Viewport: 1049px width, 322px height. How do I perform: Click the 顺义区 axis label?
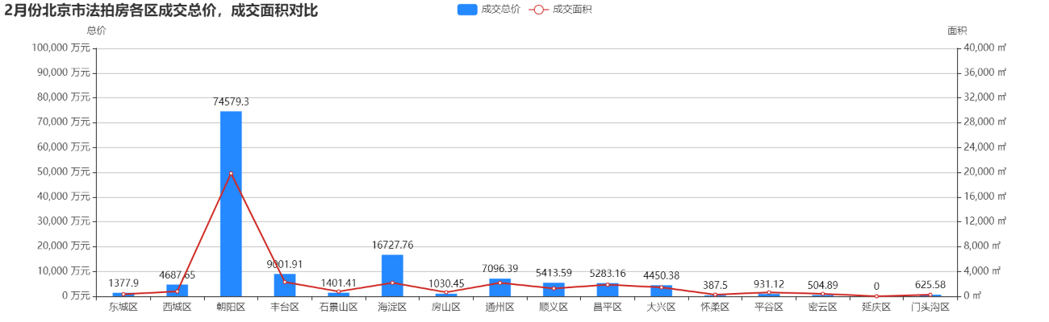coord(554,308)
